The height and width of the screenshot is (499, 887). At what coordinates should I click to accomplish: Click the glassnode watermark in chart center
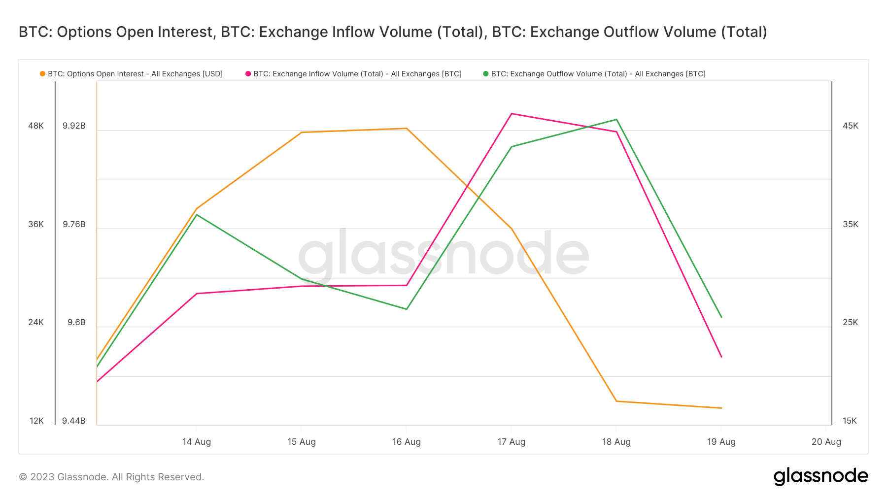tap(443, 255)
